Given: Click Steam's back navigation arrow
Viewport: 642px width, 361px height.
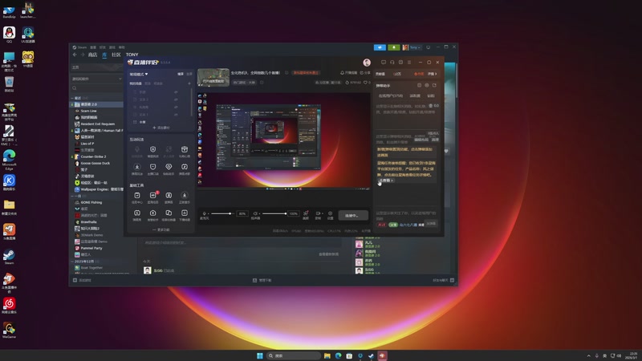Looking at the screenshot, I should tap(75, 55).
